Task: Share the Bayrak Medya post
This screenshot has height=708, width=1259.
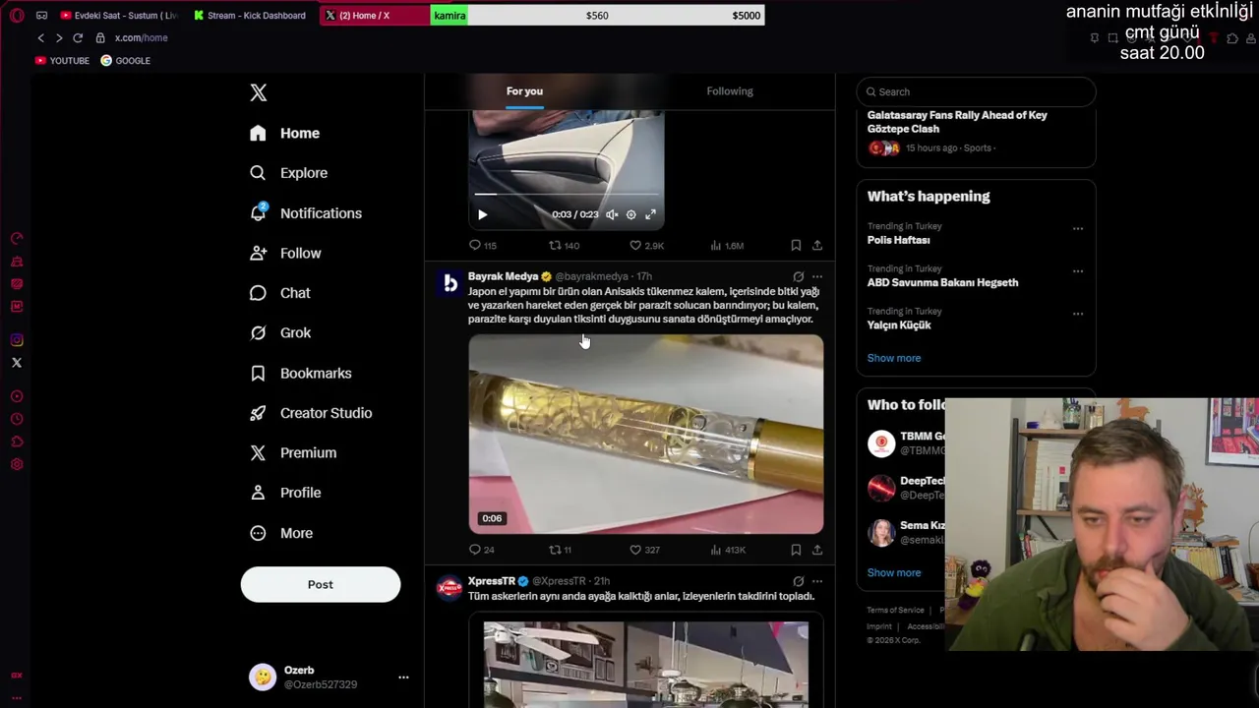Action: [816, 550]
